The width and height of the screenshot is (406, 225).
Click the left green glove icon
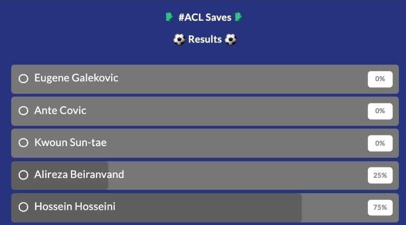(169, 17)
